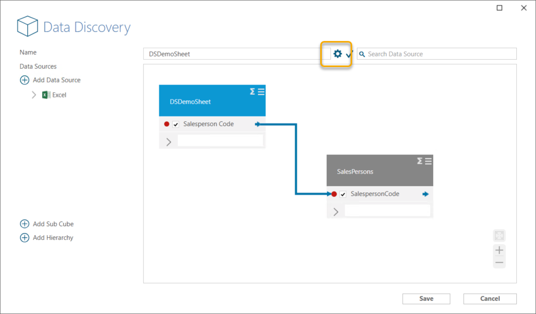
Task: Select the gray SalesPersons table header
Action: click(x=380, y=170)
